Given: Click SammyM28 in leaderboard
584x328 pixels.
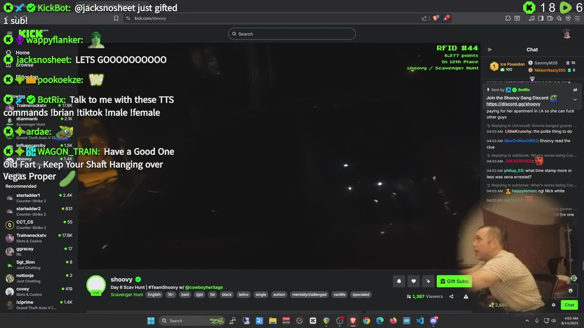Looking at the screenshot, I should (546, 63).
